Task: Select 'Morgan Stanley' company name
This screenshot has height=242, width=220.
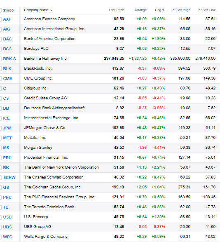Action: (x=38, y=148)
